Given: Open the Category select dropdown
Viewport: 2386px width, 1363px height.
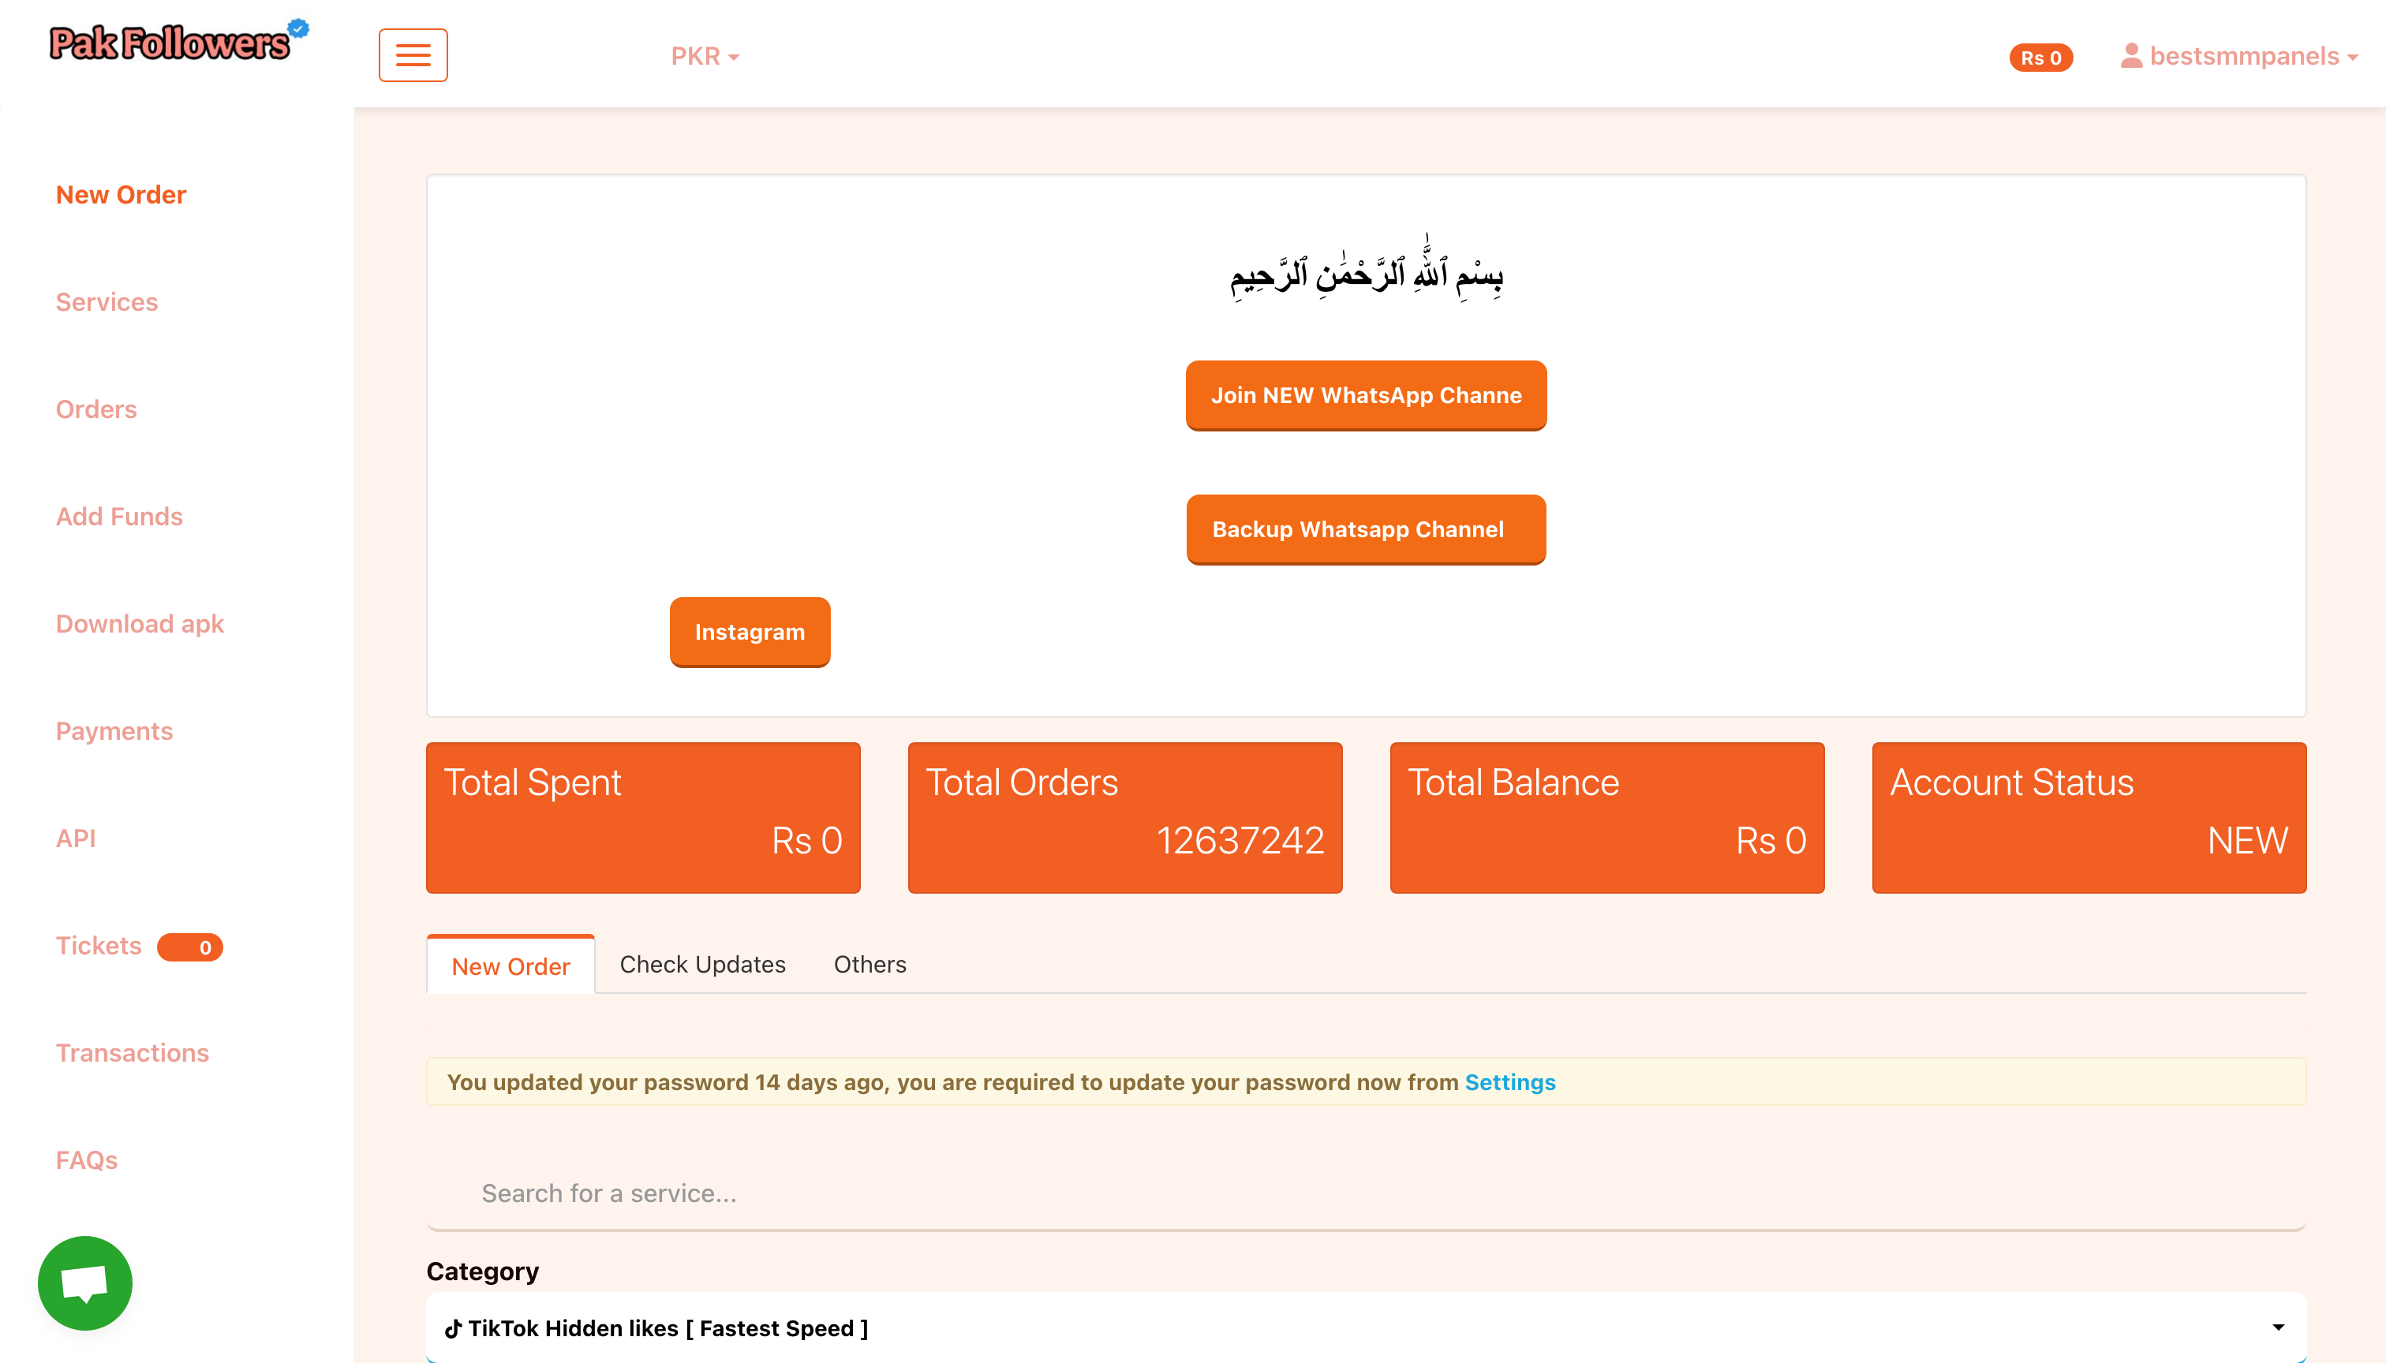Looking at the screenshot, I should (x=1365, y=1327).
